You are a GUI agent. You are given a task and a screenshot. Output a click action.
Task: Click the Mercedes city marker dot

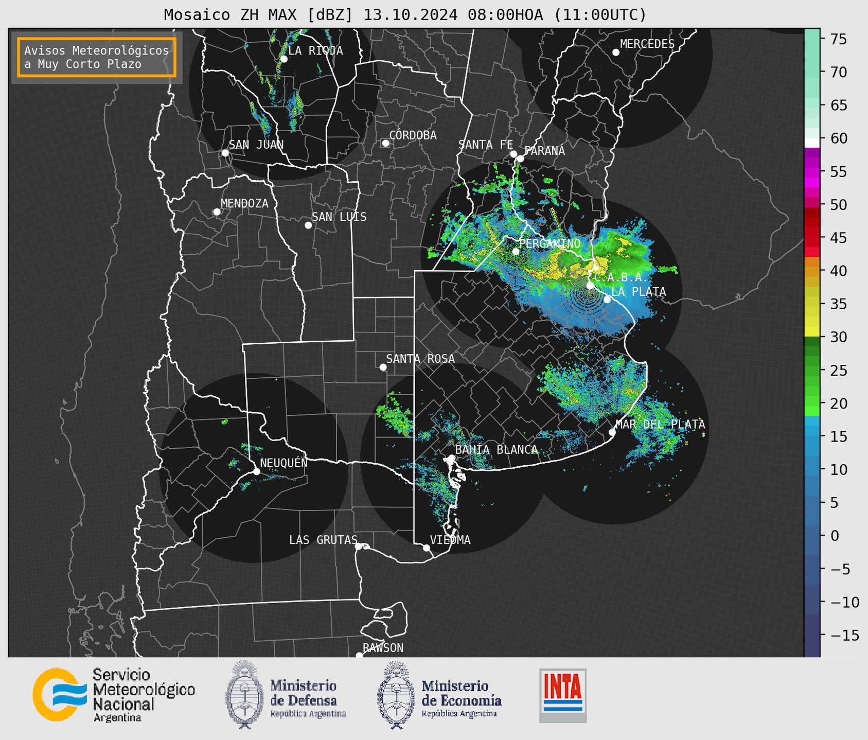pyautogui.click(x=616, y=52)
